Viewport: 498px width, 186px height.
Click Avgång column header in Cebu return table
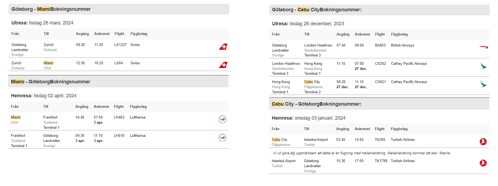click(342, 129)
